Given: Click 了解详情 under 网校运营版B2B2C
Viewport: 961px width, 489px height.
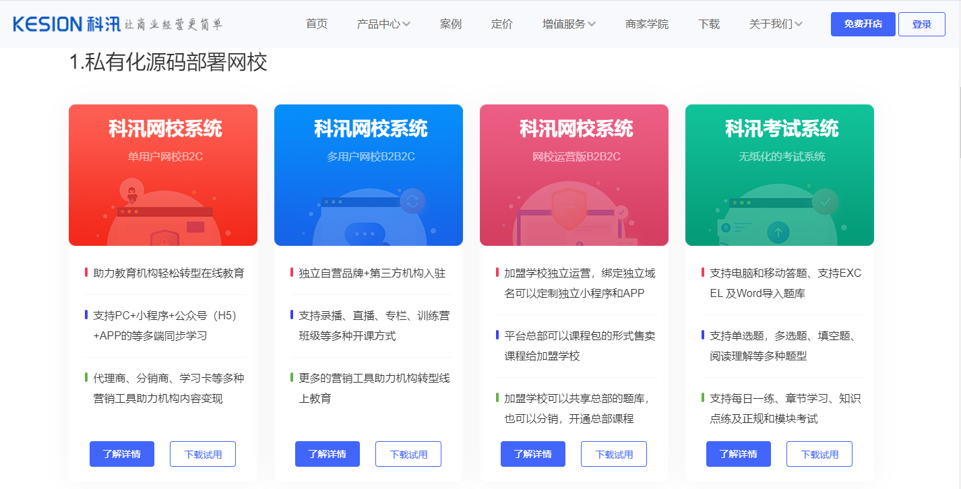Looking at the screenshot, I should point(533,454).
